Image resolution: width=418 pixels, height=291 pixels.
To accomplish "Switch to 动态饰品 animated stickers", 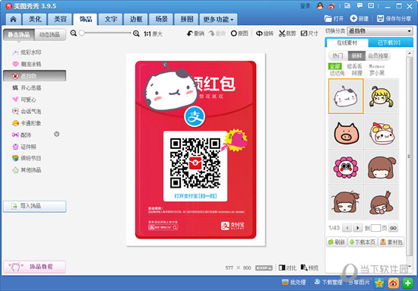I will 50,35.
